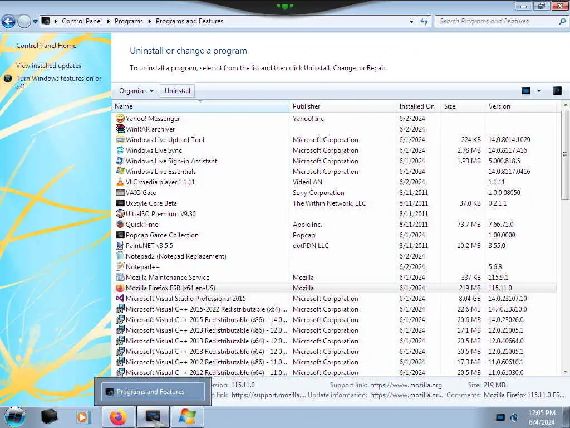Viewport: 570px width, 428px height.
Task: Click the scrollbar up arrow
Action: point(565,105)
